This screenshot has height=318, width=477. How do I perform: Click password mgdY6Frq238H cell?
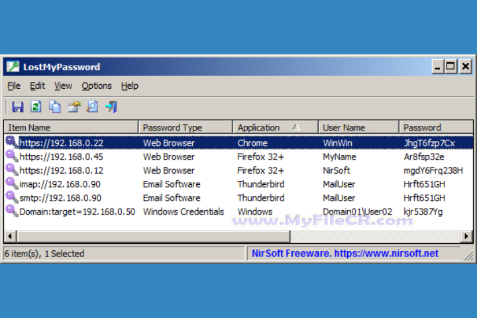point(433,170)
